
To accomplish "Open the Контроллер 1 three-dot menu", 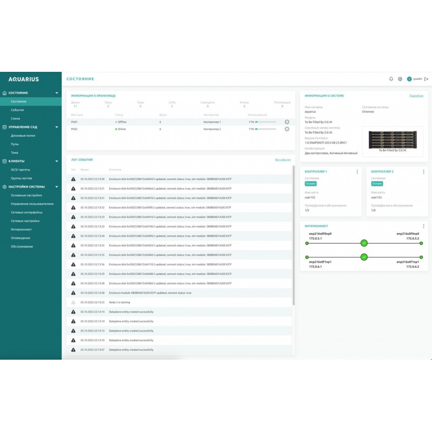I will (x=357, y=171).
